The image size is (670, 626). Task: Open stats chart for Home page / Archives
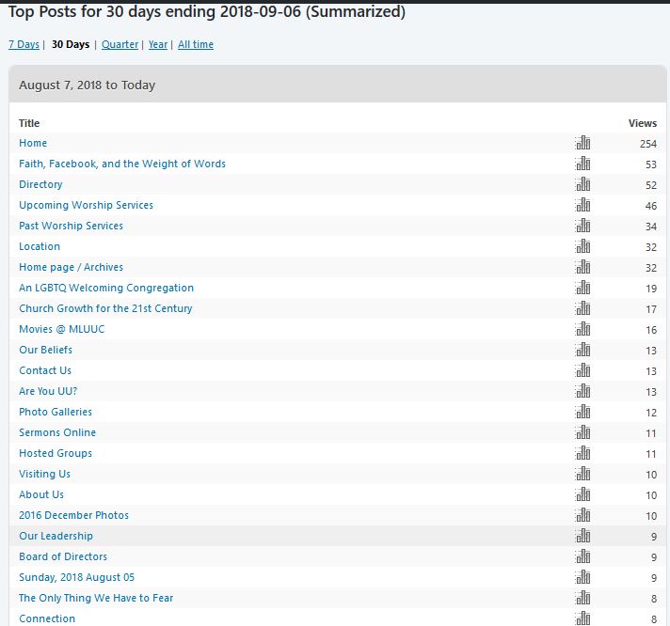[x=582, y=267]
